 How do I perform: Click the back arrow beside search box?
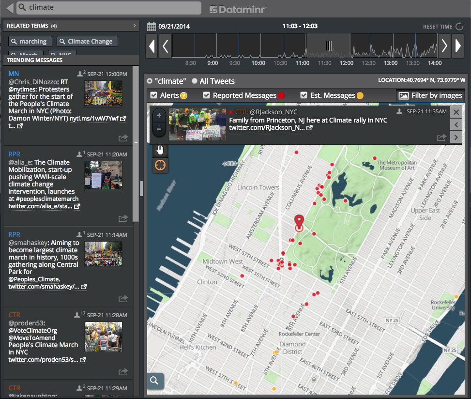tap(10, 8)
